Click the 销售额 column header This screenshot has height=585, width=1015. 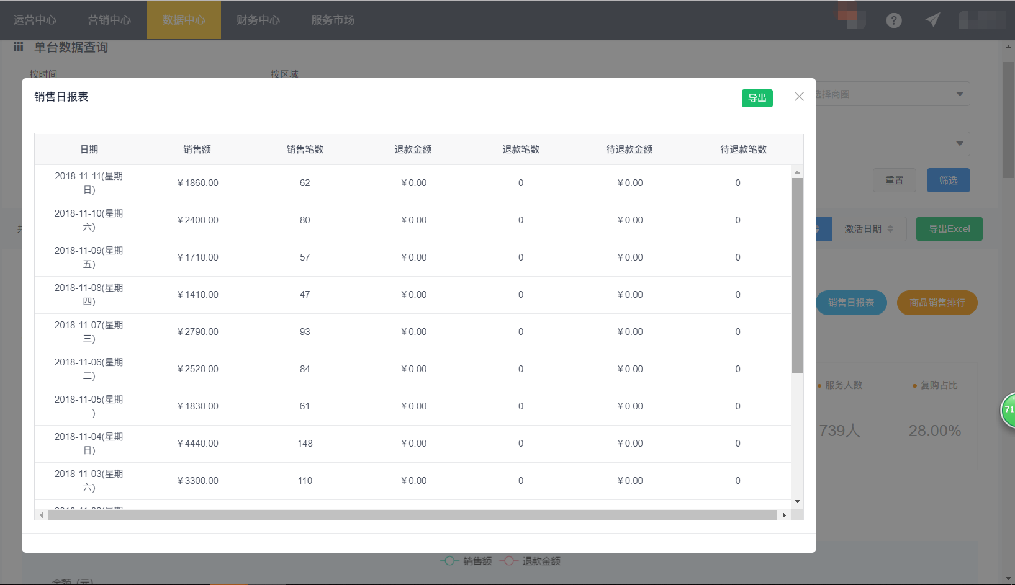[197, 150]
